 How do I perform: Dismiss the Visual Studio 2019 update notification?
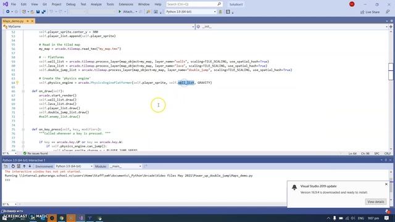pos(386,184)
